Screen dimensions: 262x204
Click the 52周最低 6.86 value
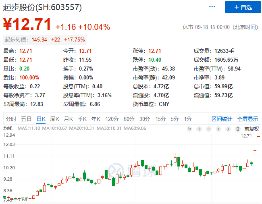(x=95, y=104)
